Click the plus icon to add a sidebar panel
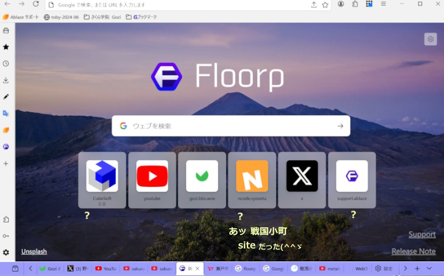 [x=6, y=163]
